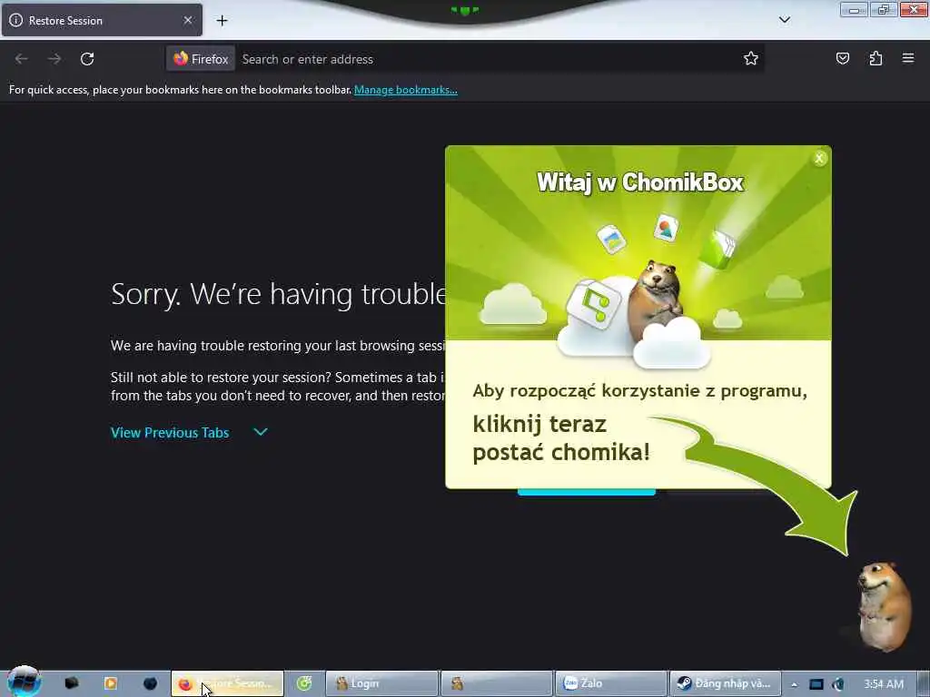Switch to the Zalo taskbar window
This screenshot has width=930, height=697.
pos(611,684)
